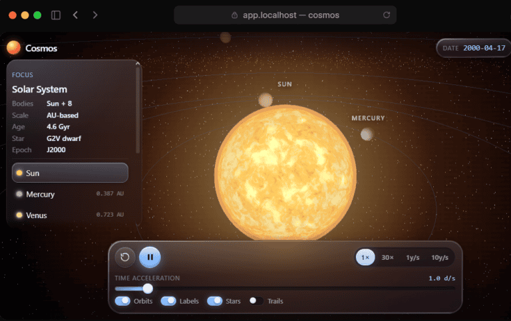This screenshot has width=511, height=321.
Task: Click the small planet above the Sun
Action: tap(265, 100)
